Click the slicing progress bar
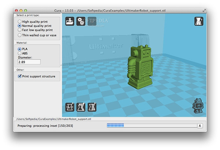The height and width of the screenshot is (150, 220). pos(152,126)
